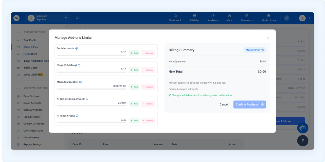
Task: Open Other Integrations in the sidebar
Action: click(33, 130)
